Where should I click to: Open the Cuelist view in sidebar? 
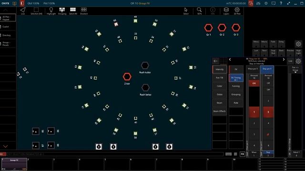tap(8, 27)
